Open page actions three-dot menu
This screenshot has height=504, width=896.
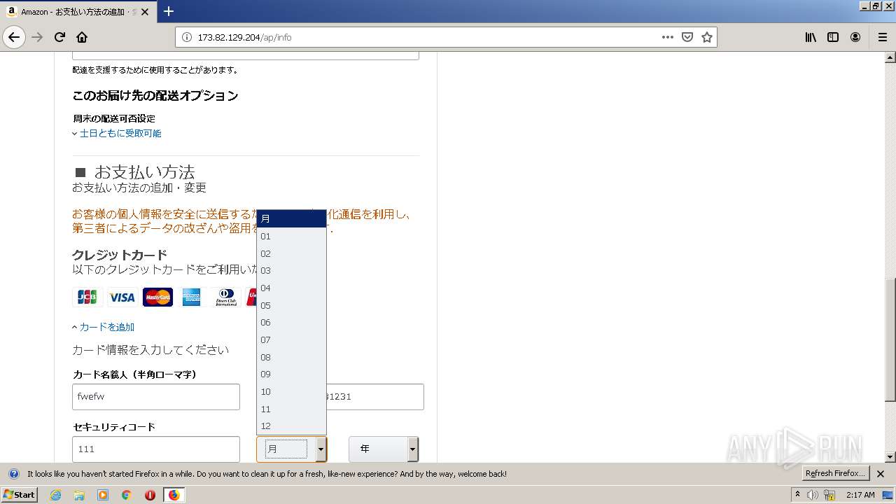[667, 37]
